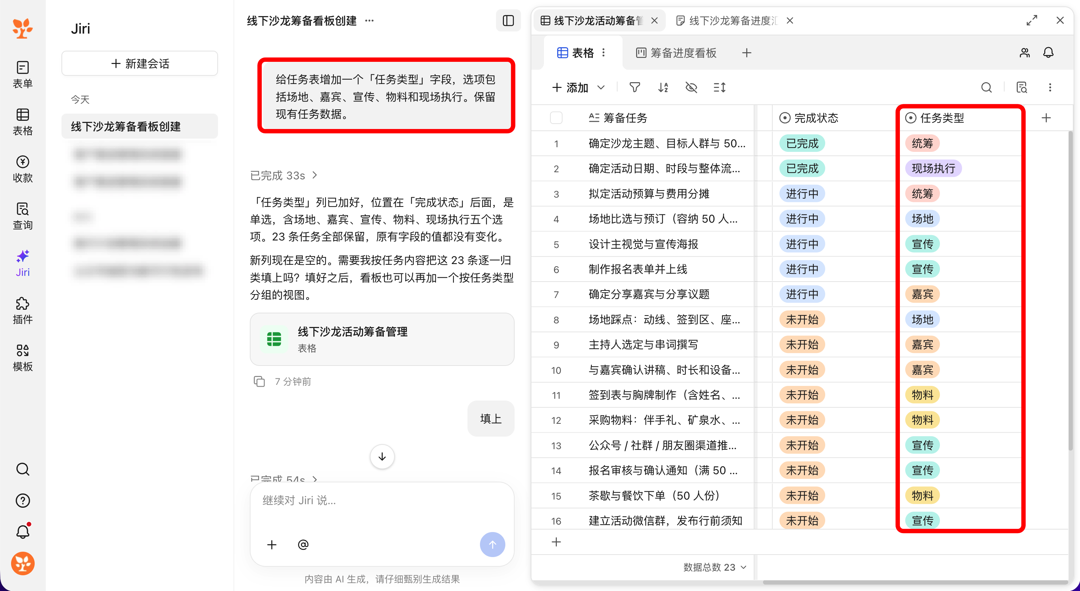The height and width of the screenshot is (591, 1080).
Task: Open the conversation title more options menu
Action: [369, 20]
